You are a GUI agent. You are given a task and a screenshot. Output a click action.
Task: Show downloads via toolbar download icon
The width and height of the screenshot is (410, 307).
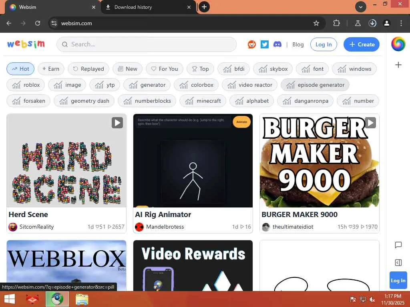click(x=372, y=23)
